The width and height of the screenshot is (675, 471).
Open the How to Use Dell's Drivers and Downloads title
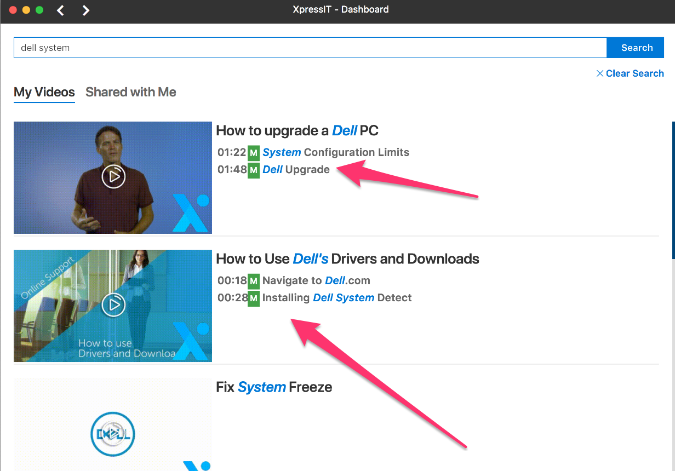pyautogui.click(x=347, y=259)
